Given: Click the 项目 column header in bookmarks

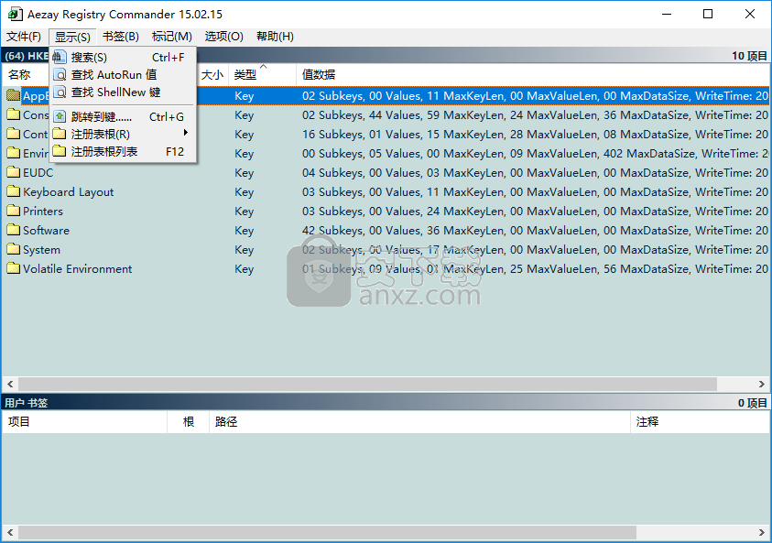Looking at the screenshot, I should click(x=84, y=422).
